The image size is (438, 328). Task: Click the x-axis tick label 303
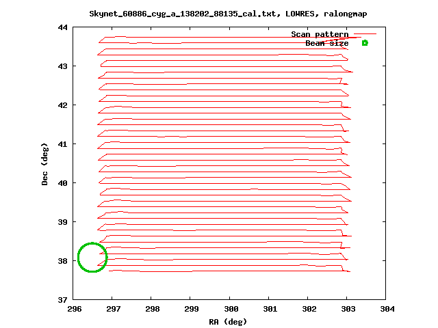pyautogui.click(x=348, y=309)
